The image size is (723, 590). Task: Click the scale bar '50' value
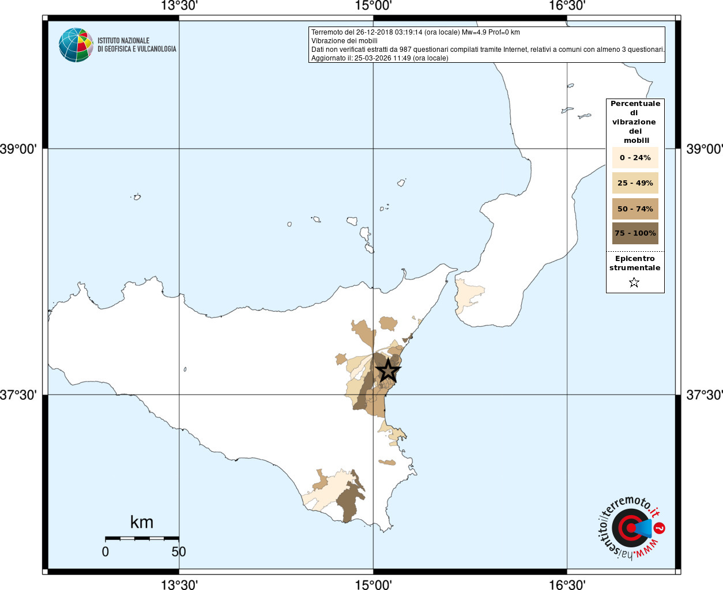point(179,551)
